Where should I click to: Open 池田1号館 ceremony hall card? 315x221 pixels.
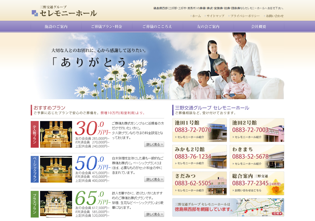(199, 130)
